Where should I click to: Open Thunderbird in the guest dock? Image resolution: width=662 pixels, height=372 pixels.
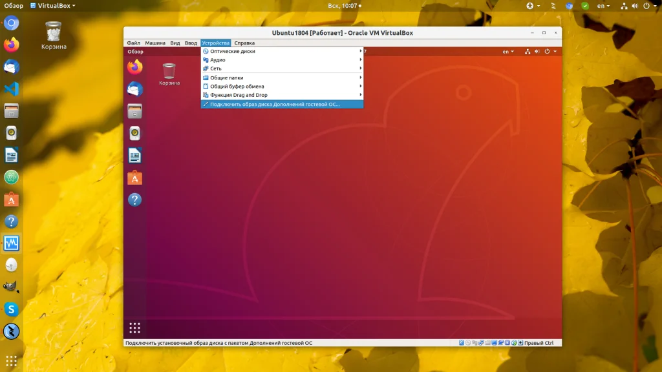click(134, 89)
